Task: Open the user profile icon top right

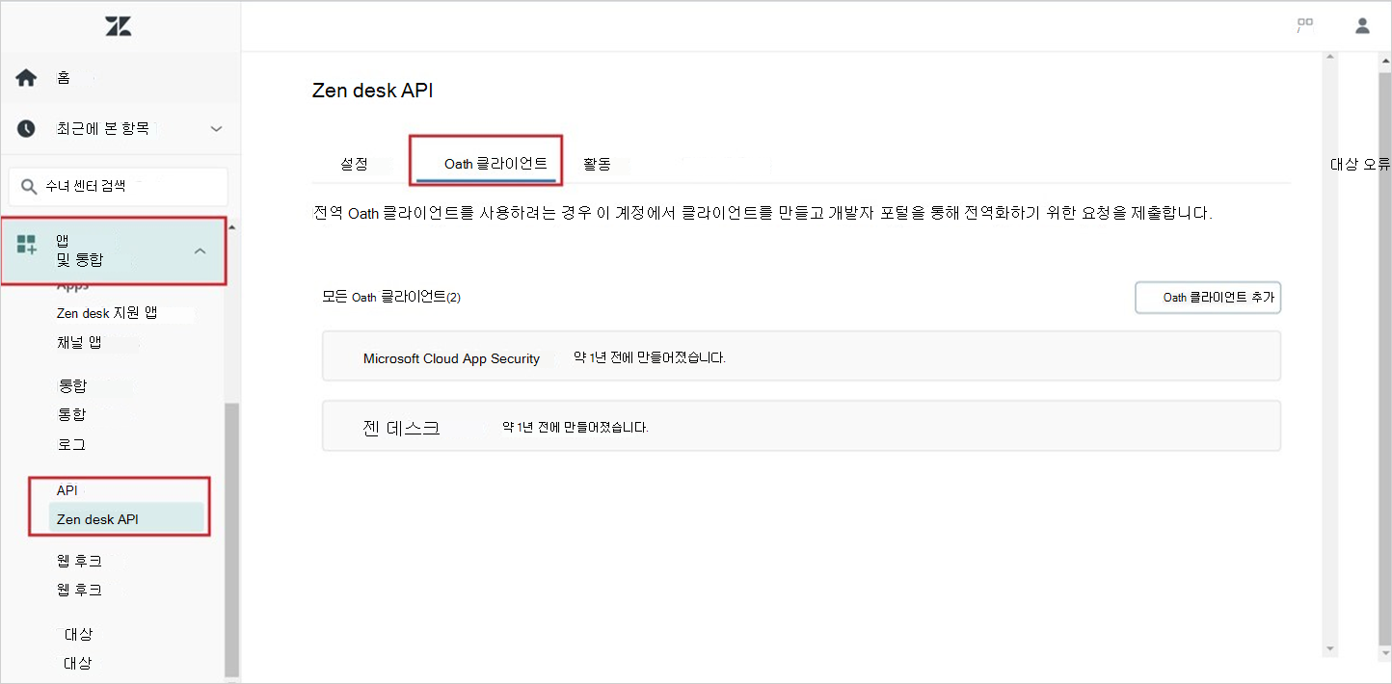Action: [x=1362, y=25]
